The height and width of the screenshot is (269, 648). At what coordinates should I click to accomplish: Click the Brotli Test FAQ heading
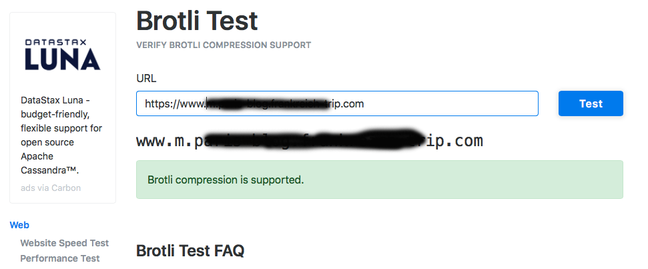(190, 250)
